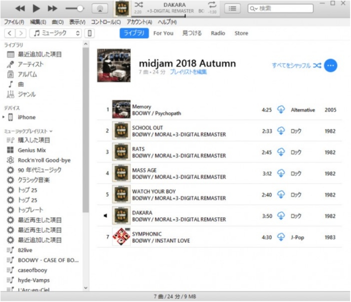Select the Memory song title
This screenshot has height=302, width=351.
click(141, 107)
